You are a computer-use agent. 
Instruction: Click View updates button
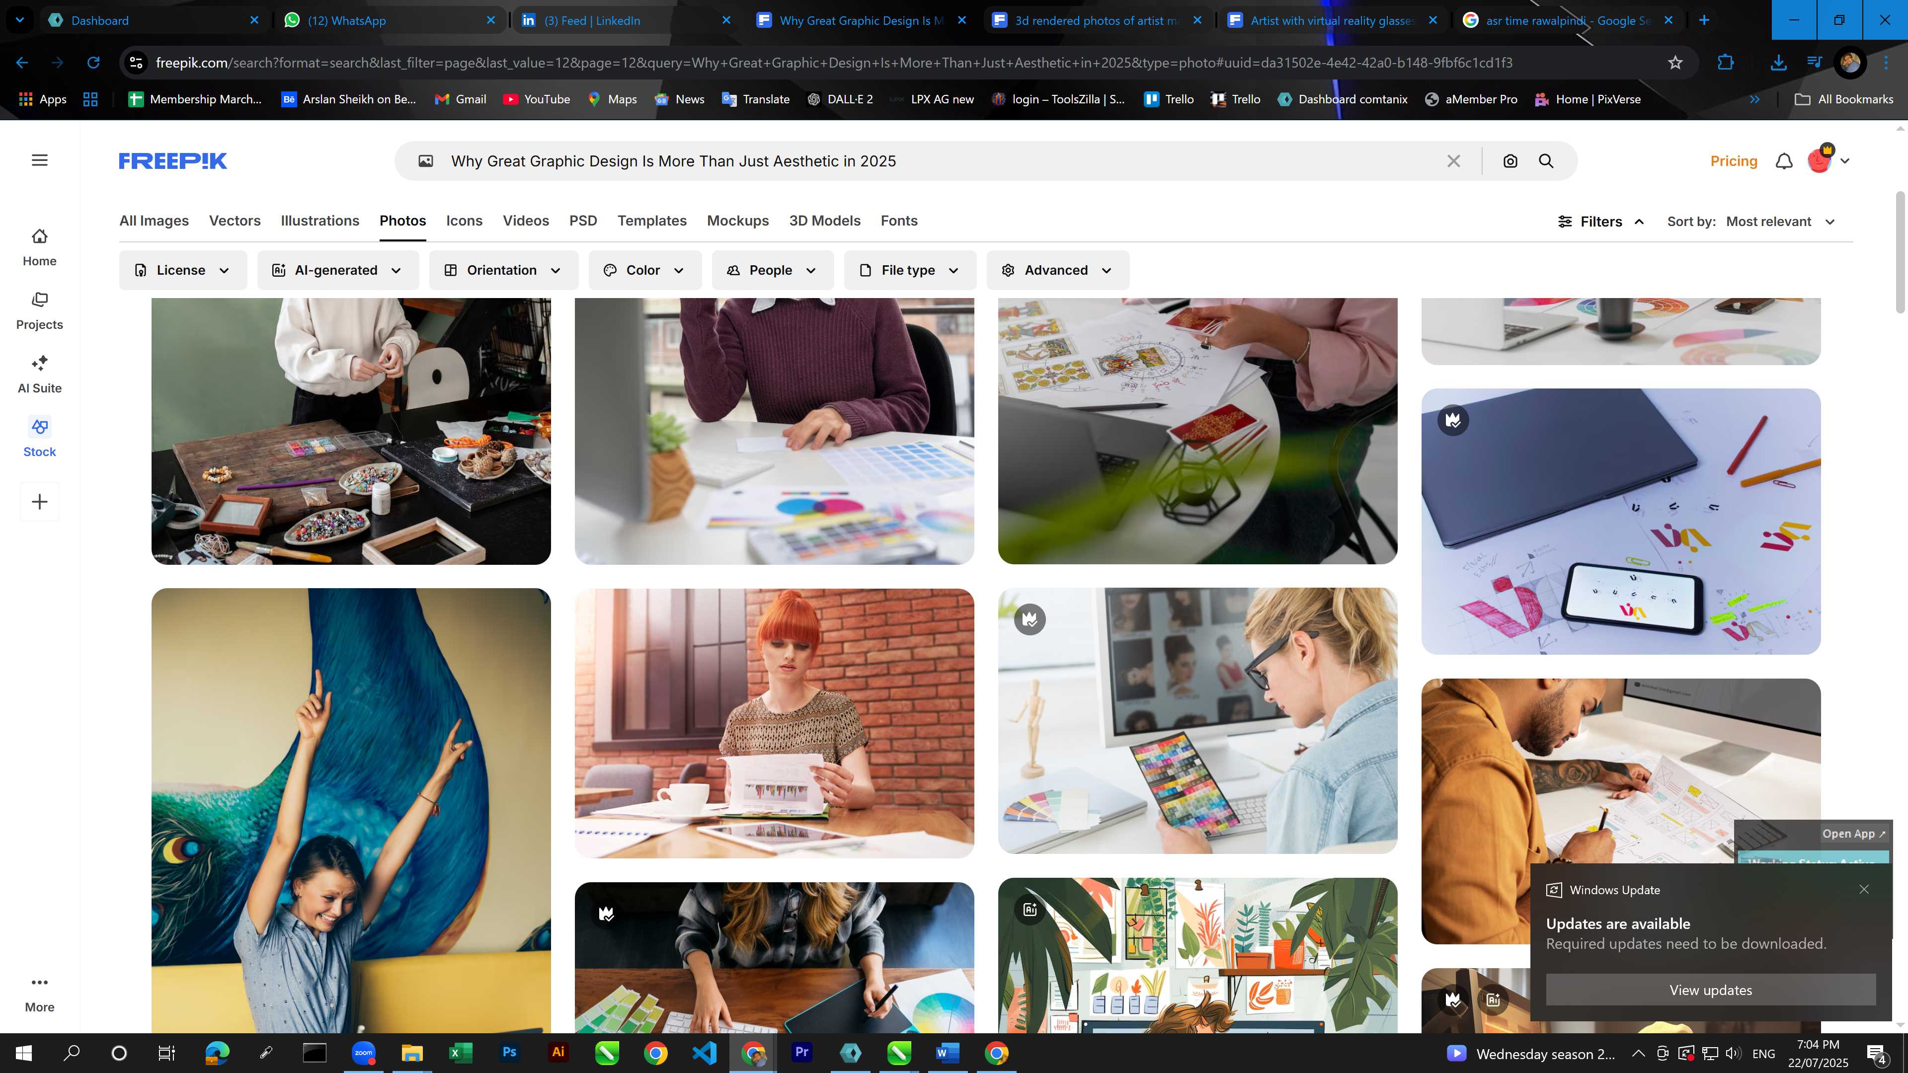tap(1710, 990)
